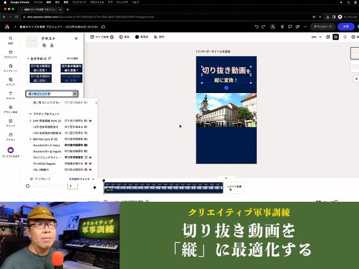
Task: Click the Redo arrow in top bar
Action: point(264,26)
